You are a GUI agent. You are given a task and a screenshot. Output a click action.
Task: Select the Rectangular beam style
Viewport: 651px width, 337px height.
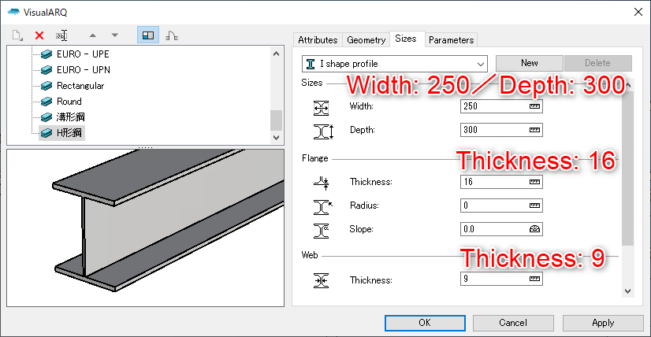click(80, 86)
